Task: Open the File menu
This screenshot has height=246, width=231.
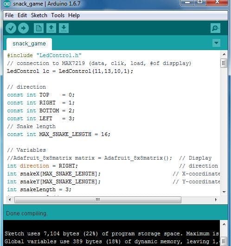Action: click(x=9, y=15)
